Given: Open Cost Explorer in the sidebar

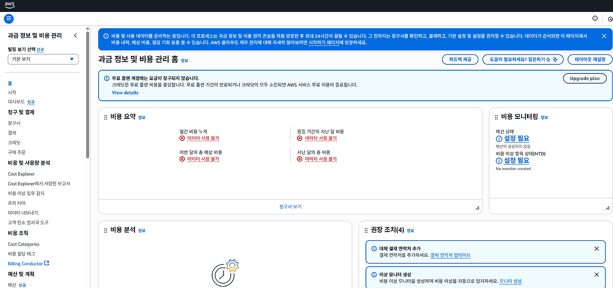Looking at the screenshot, I should coord(21,174).
